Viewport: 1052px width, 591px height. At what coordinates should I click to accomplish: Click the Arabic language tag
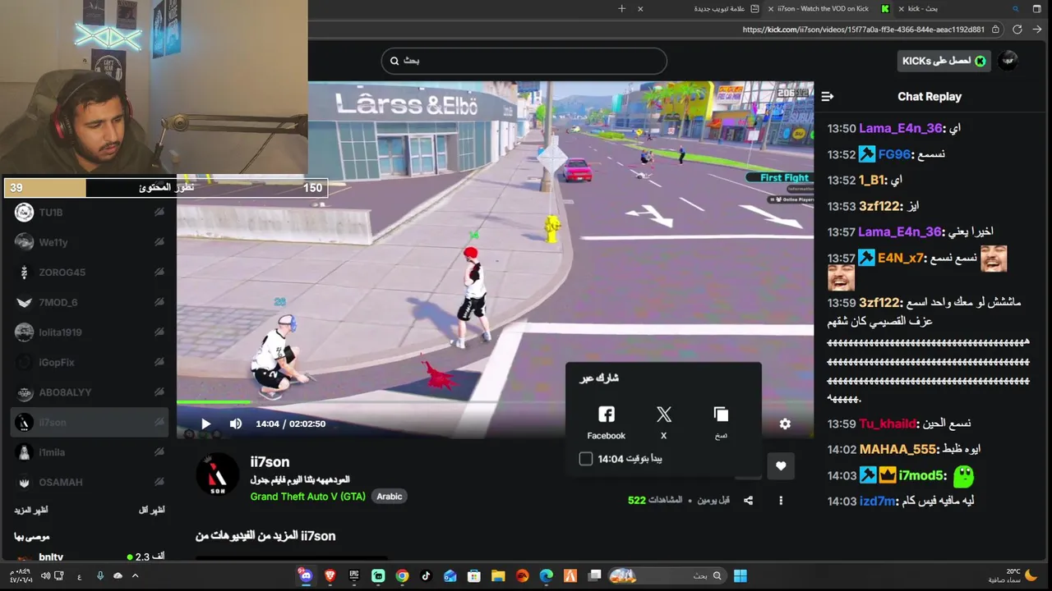coord(390,497)
